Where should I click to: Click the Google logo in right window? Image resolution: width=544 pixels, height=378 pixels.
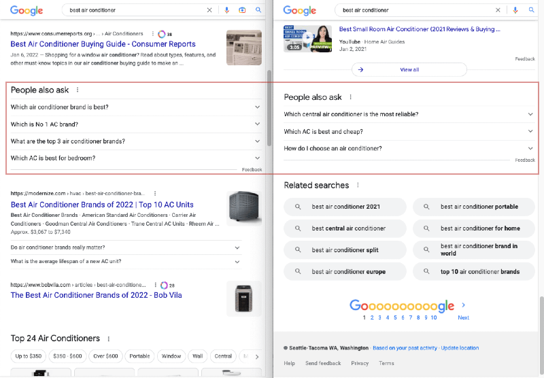[x=299, y=10]
